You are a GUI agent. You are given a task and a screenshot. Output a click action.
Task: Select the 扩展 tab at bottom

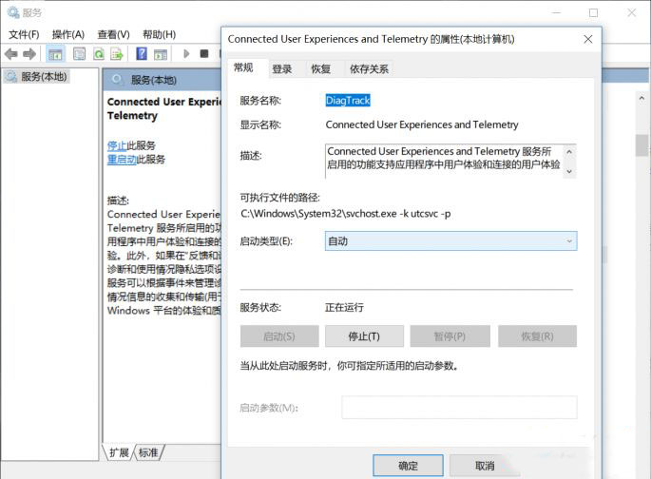pyautogui.click(x=119, y=452)
